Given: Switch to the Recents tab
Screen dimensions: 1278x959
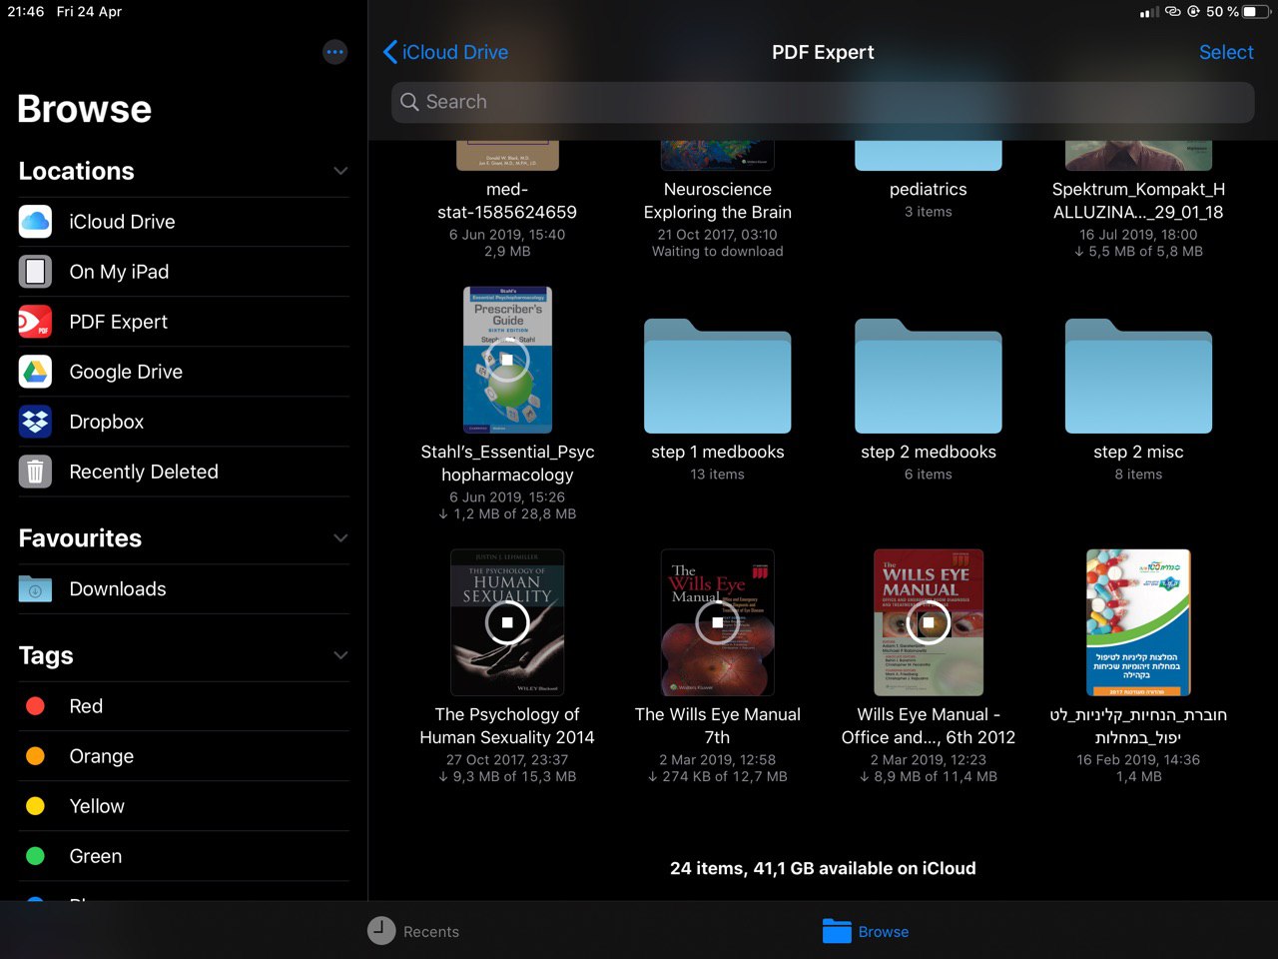Looking at the screenshot, I should (x=413, y=931).
